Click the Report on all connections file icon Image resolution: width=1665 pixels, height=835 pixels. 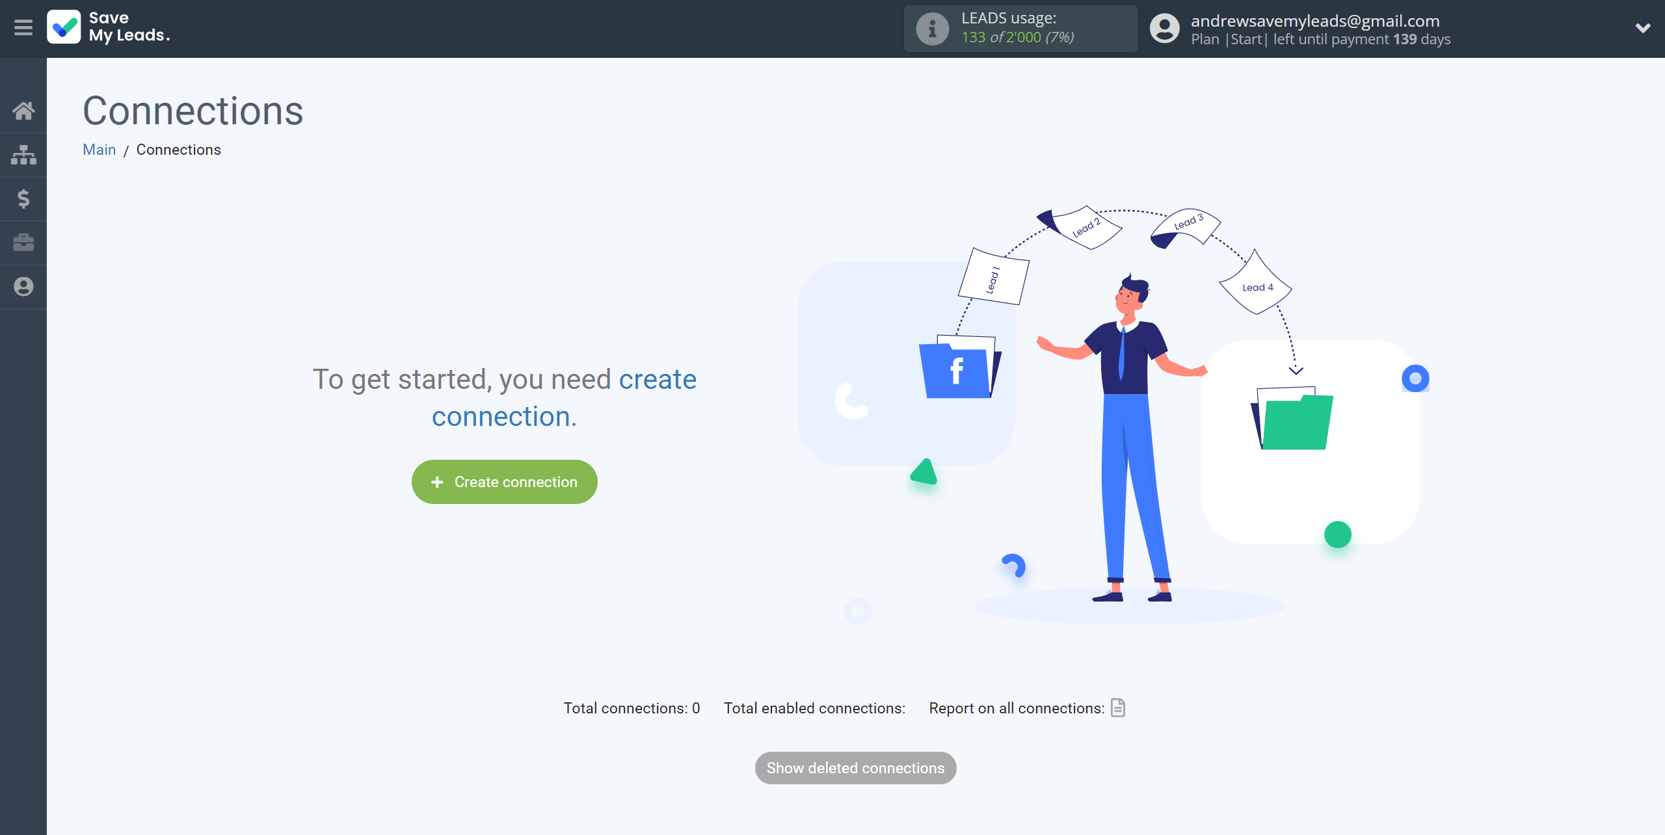1117,707
